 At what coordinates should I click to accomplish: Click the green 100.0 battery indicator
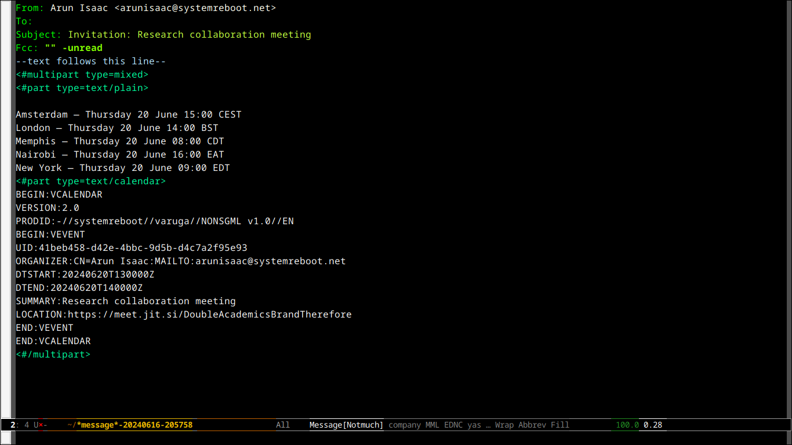[627, 425]
